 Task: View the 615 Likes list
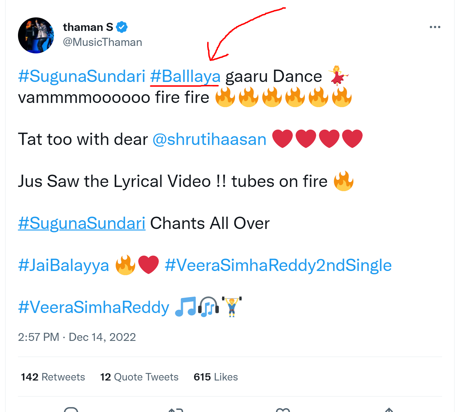[216, 377]
